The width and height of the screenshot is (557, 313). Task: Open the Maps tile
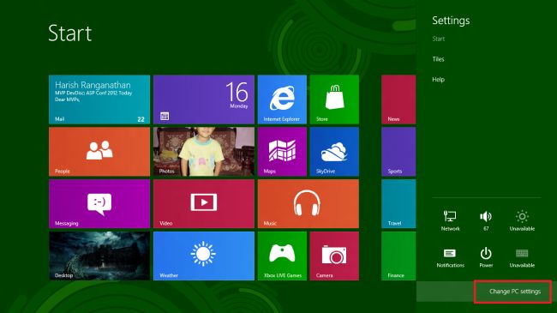click(x=282, y=152)
